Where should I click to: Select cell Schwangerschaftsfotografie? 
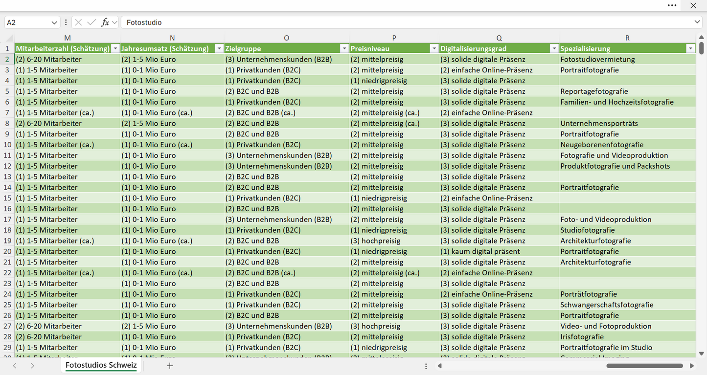627,305
